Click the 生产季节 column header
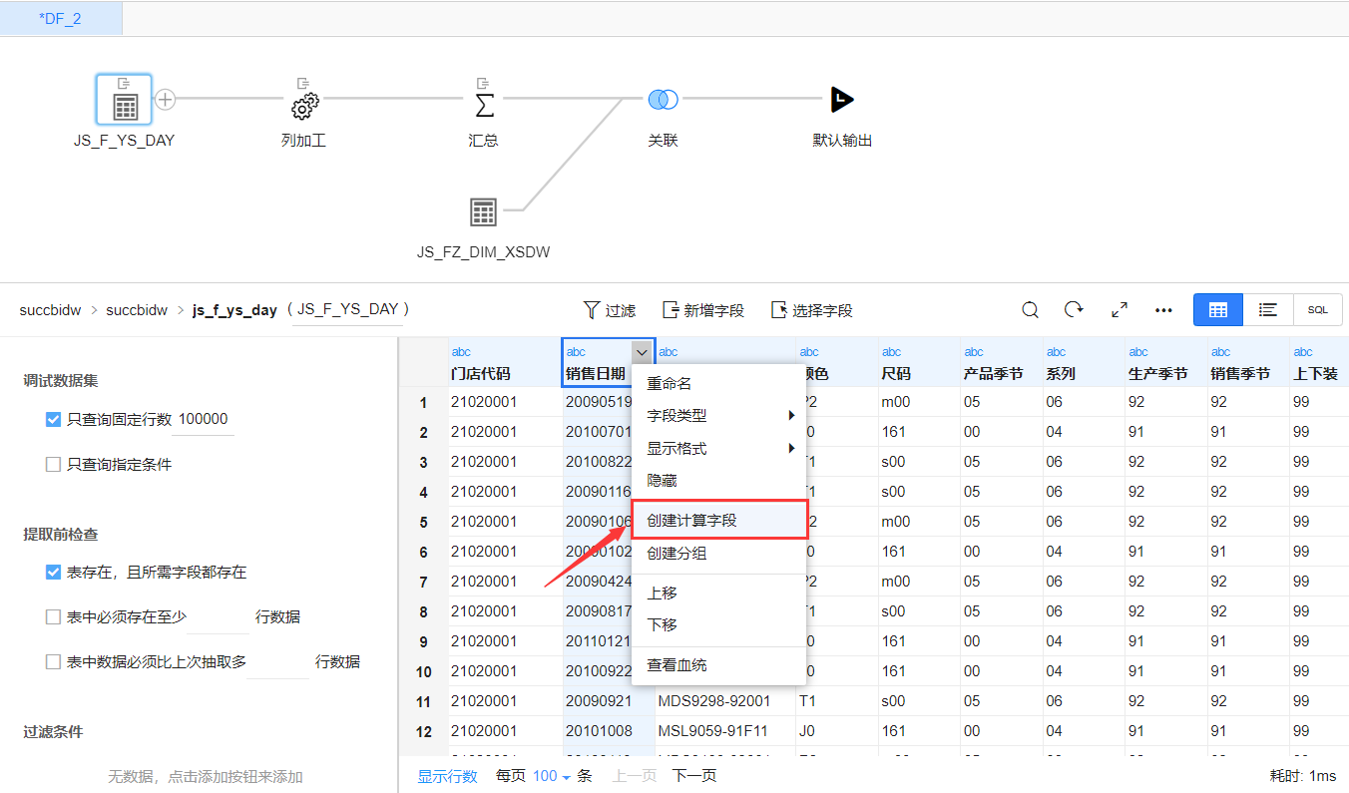Image resolution: width=1349 pixels, height=793 pixels. click(x=1166, y=363)
